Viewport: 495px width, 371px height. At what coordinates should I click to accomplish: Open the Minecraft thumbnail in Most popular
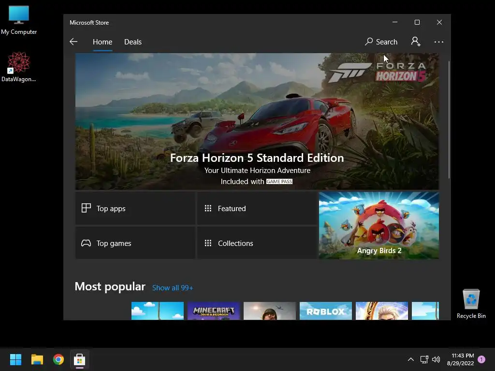click(x=214, y=311)
